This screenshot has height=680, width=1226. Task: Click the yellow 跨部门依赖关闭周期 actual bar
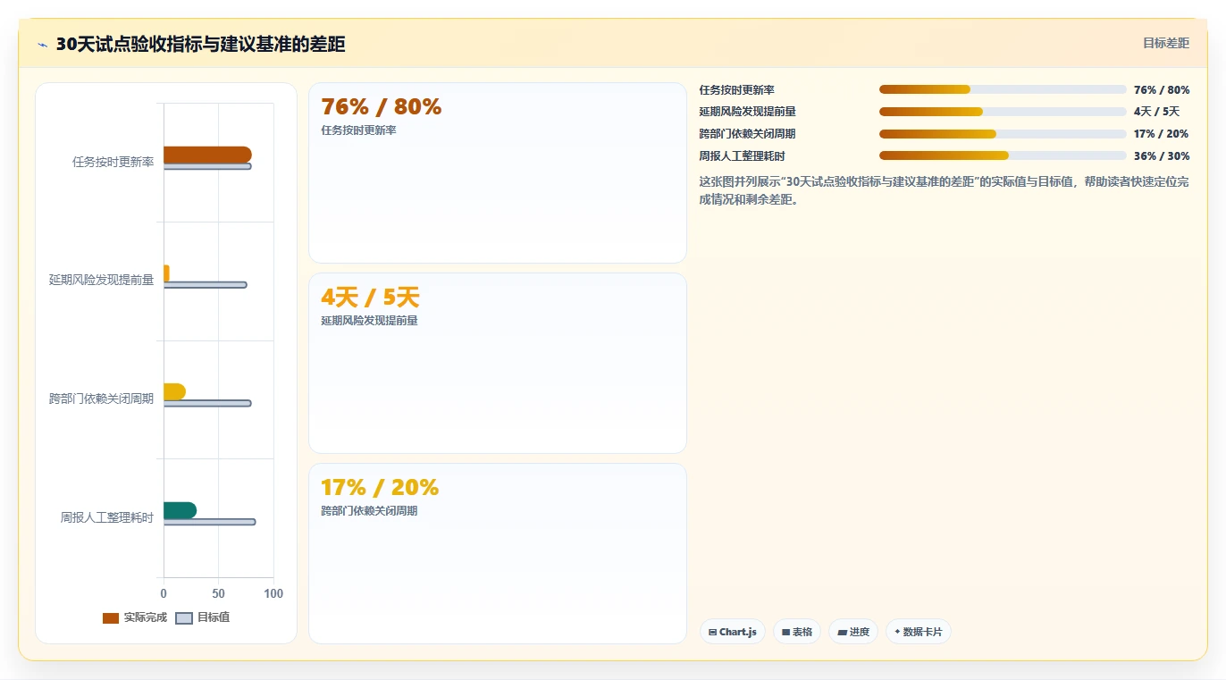tap(174, 391)
